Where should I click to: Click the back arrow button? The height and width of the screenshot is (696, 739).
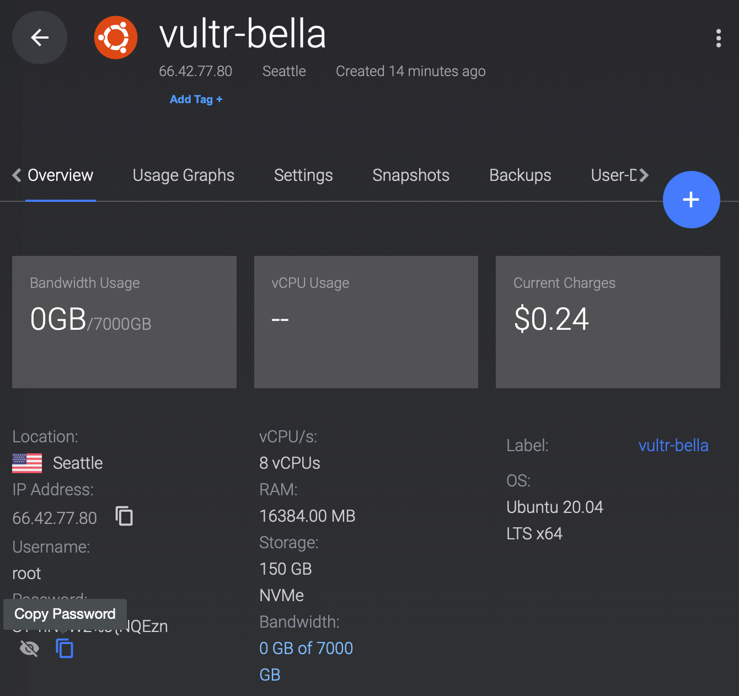pyautogui.click(x=40, y=38)
